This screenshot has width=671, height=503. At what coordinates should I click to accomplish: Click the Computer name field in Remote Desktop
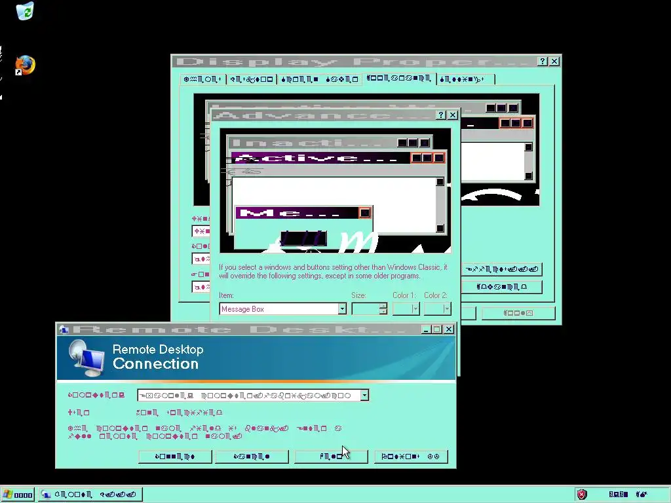click(249, 396)
